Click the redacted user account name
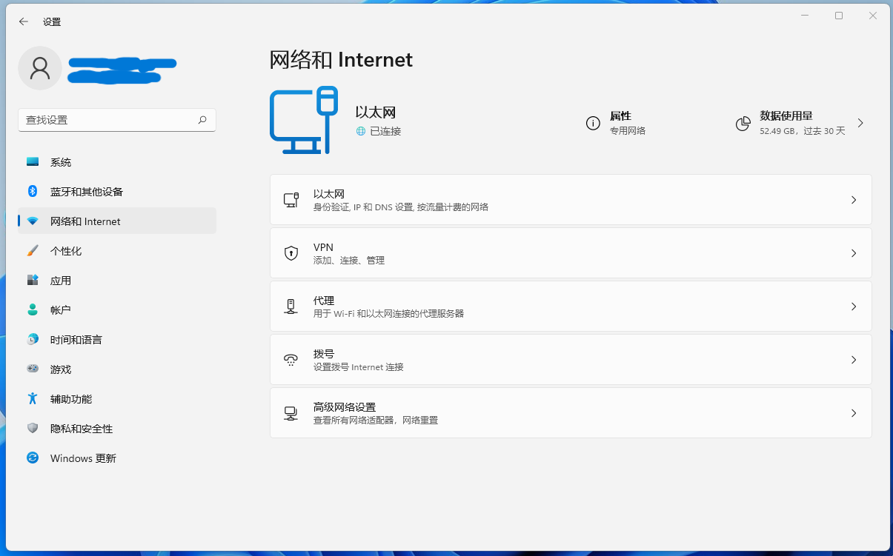This screenshot has height=556, width=893. tap(122, 70)
